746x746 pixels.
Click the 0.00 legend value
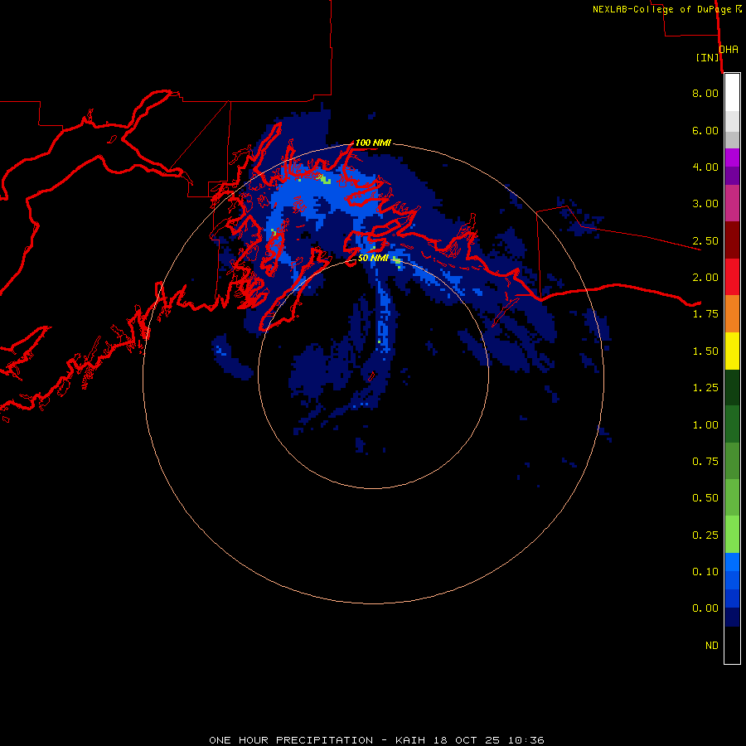click(x=705, y=608)
